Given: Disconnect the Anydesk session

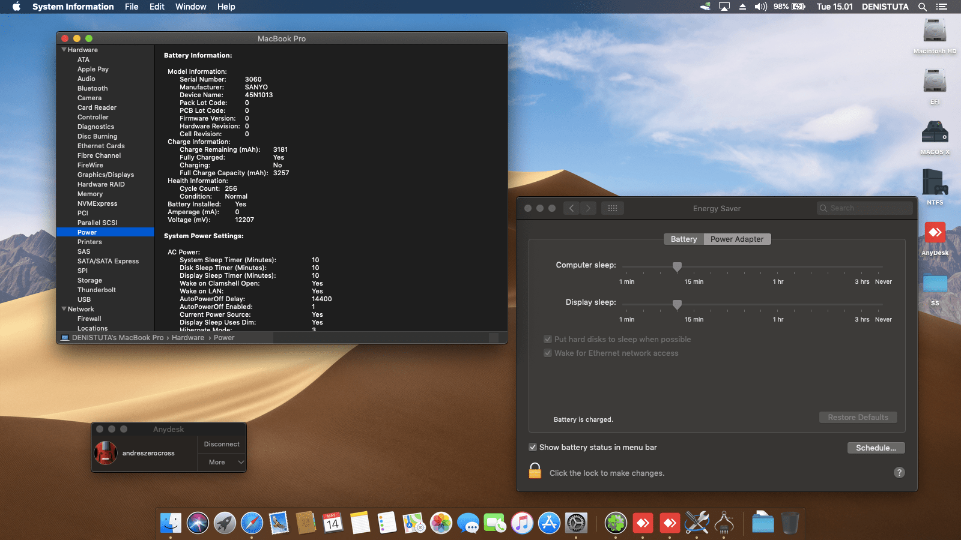Looking at the screenshot, I should [x=222, y=444].
